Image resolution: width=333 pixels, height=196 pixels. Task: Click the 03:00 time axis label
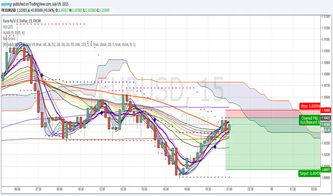click(314, 189)
